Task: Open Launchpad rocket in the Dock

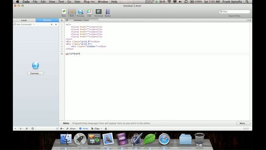Action: click(x=80, y=139)
